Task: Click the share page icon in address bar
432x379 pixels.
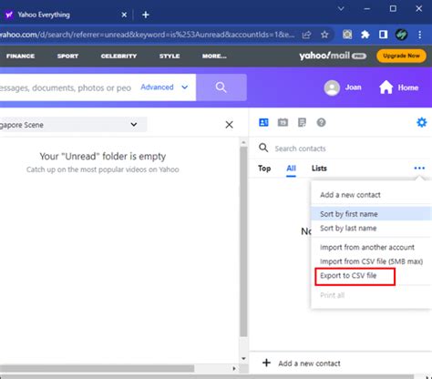Action: point(306,35)
